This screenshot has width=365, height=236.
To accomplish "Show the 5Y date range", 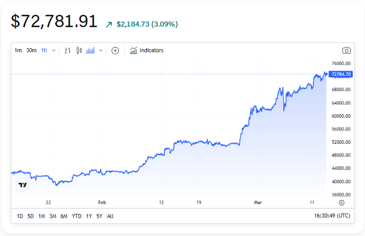I will pyautogui.click(x=99, y=216).
